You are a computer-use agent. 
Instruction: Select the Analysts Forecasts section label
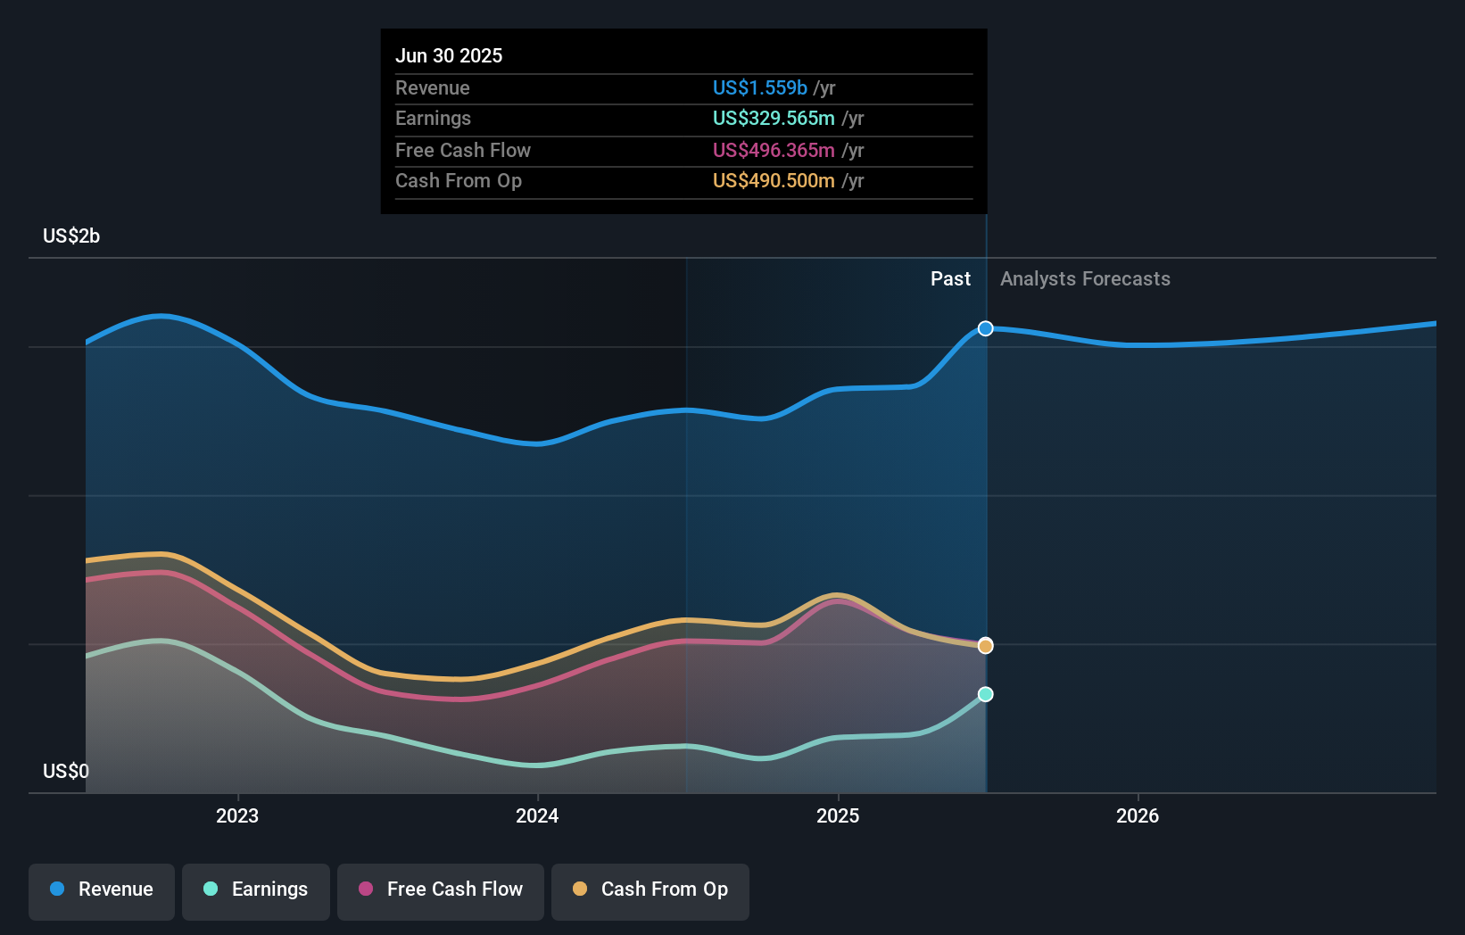(1085, 278)
